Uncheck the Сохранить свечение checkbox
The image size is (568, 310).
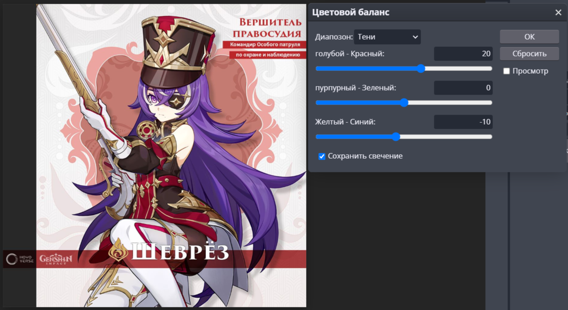pos(322,156)
